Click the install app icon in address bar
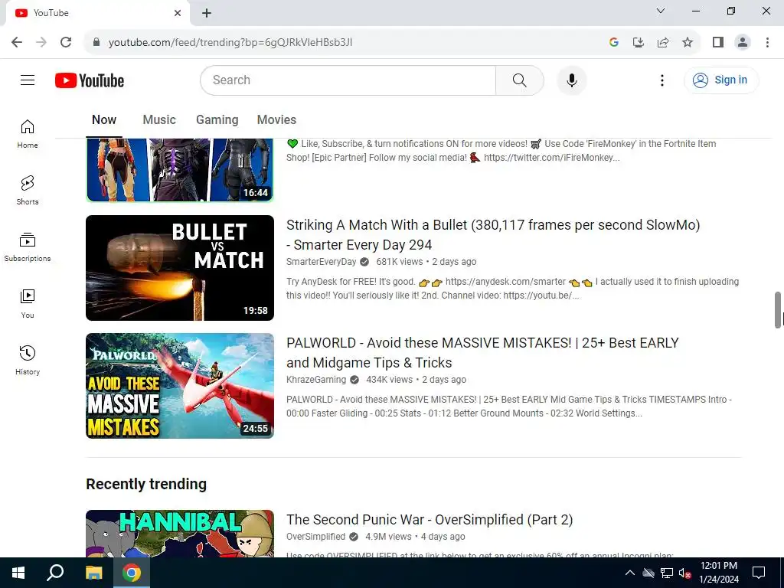The width and height of the screenshot is (784, 588). (x=639, y=43)
